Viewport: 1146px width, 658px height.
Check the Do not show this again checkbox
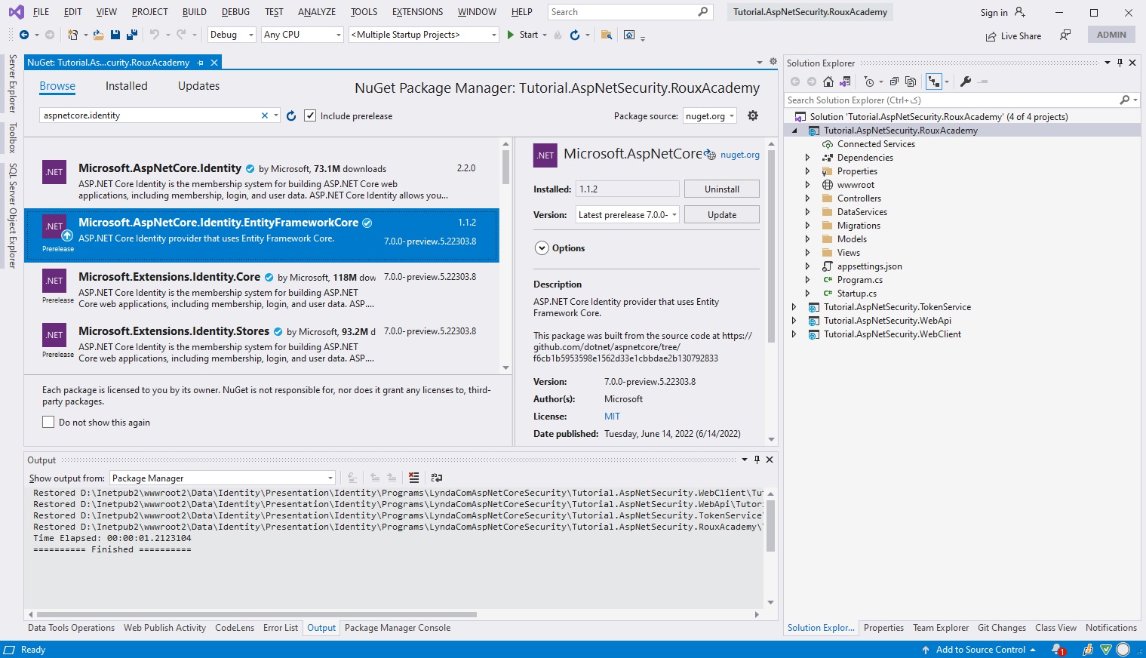[48, 422]
